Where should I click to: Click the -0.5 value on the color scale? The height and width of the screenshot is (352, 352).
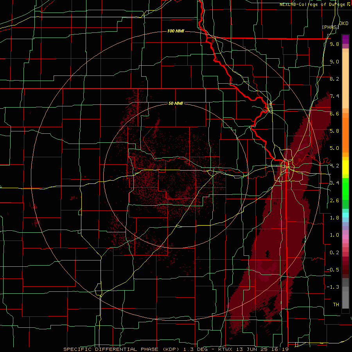pyautogui.click(x=333, y=270)
